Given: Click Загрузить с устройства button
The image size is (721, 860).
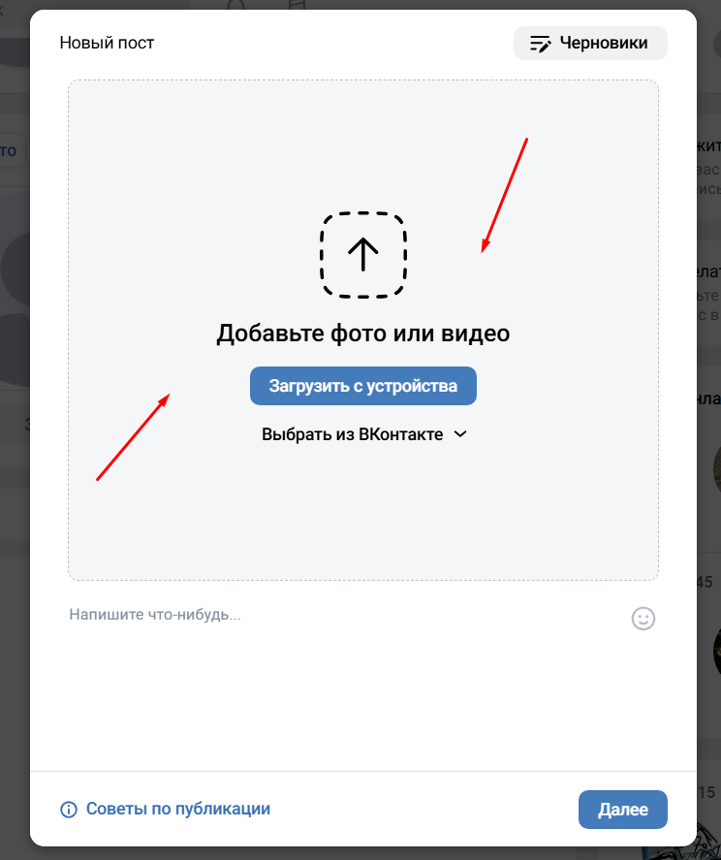Looking at the screenshot, I should 363,386.
